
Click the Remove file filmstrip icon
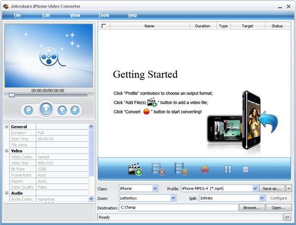[x=158, y=169]
